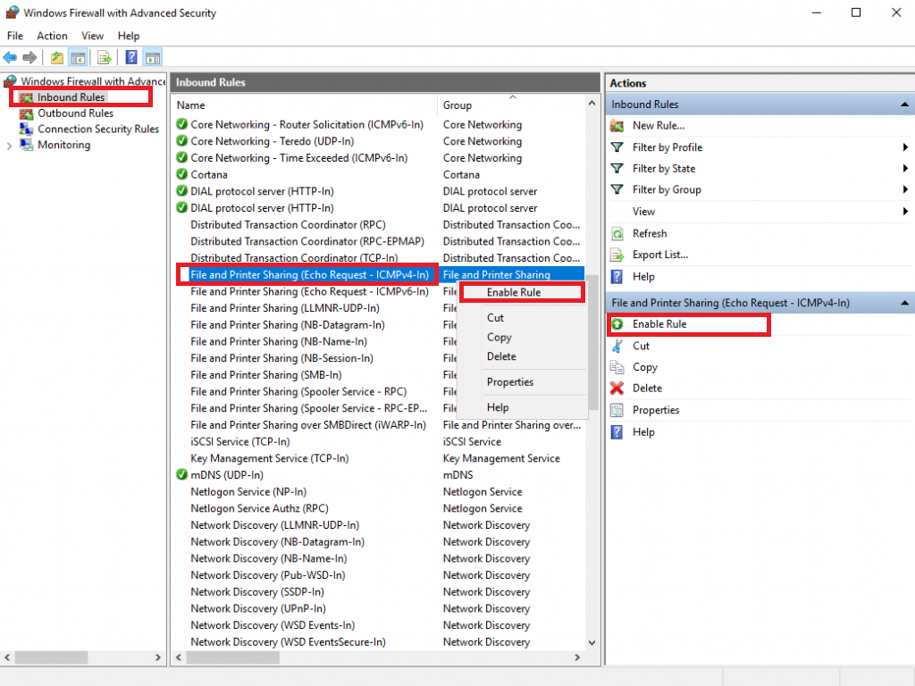Screen dimensions: 915x686
Task: Open the Action menu
Action: click(x=52, y=36)
